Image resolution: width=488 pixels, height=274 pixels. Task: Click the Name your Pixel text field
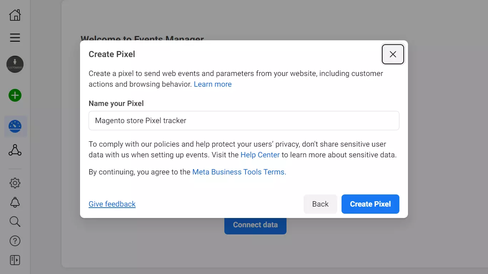244,121
